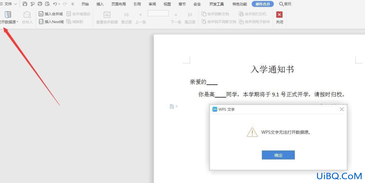
Task: Switch to the 章节 tab
Action: [x=182, y=4]
